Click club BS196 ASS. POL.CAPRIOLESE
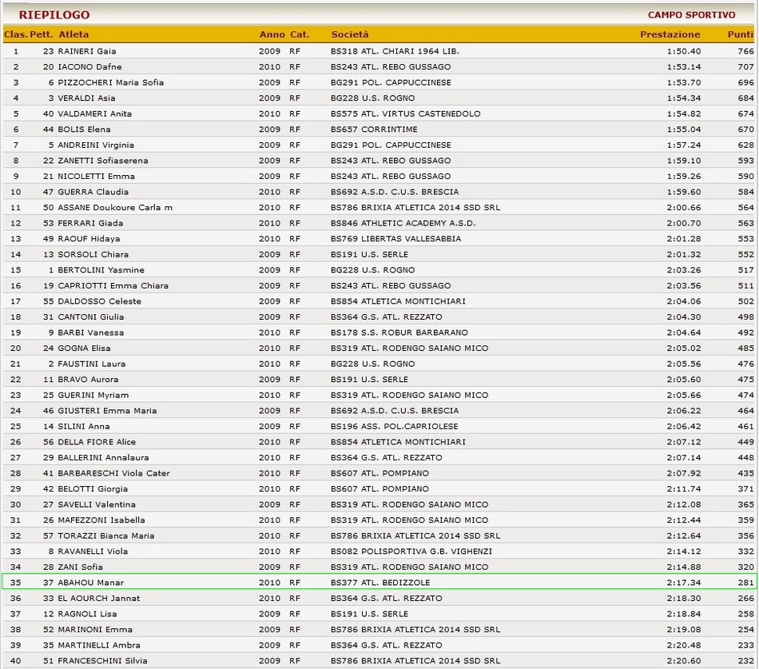Image resolution: width=759 pixels, height=669 pixels. [x=395, y=426]
